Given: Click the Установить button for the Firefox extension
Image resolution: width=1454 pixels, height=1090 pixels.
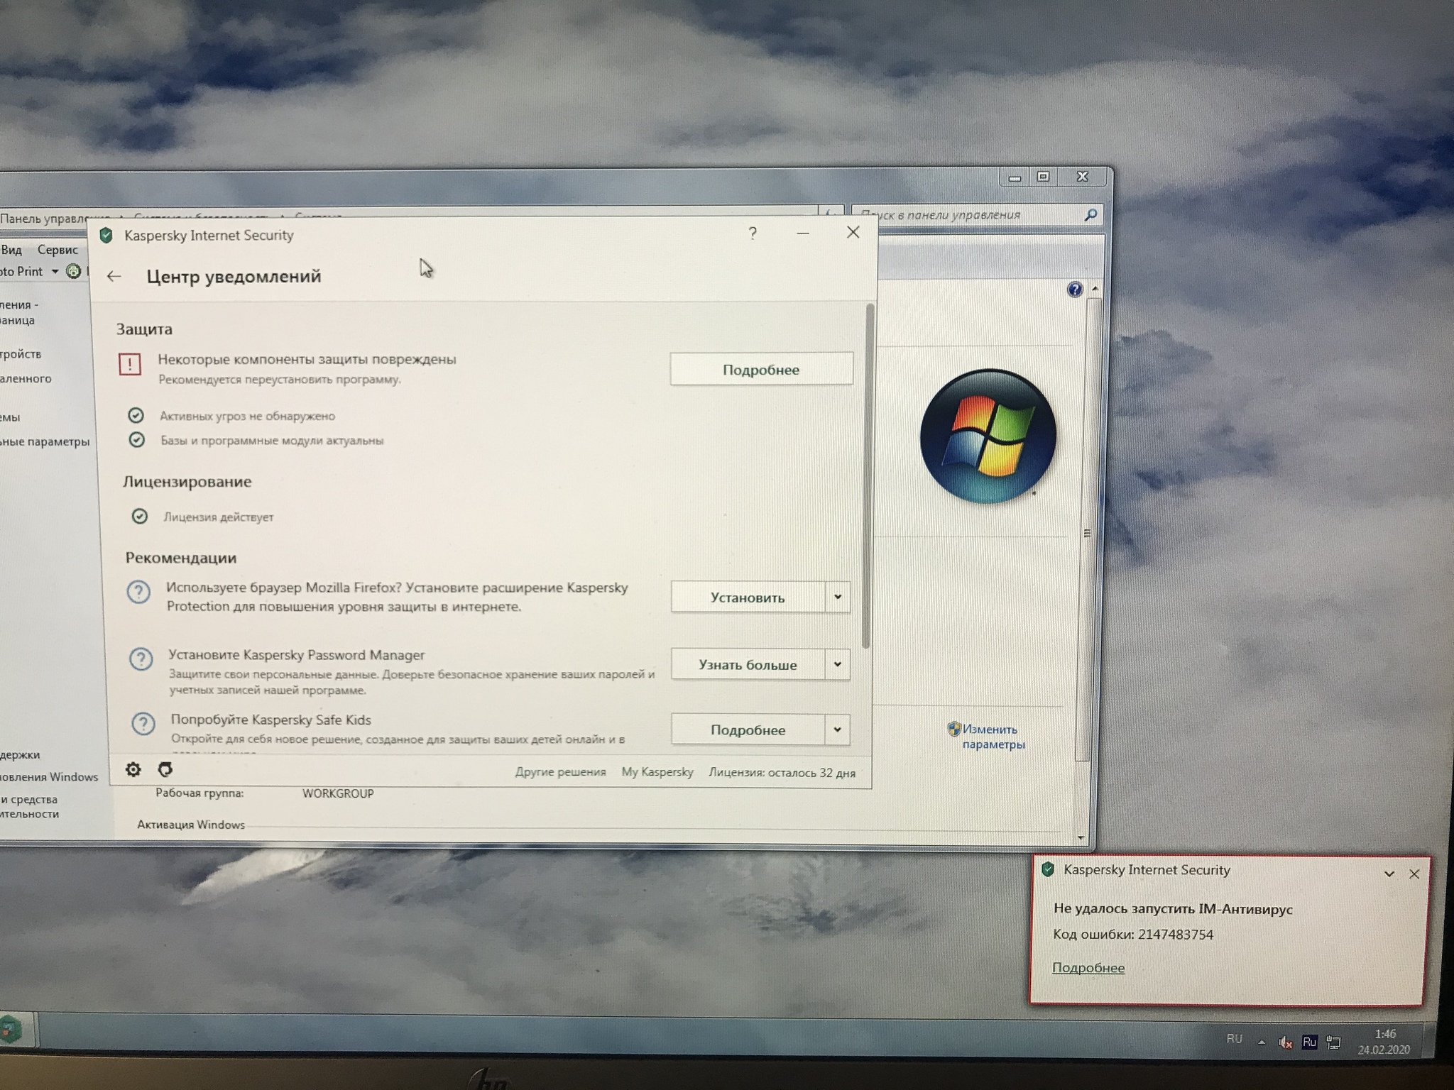Looking at the screenshot, I should click(748, 598).
